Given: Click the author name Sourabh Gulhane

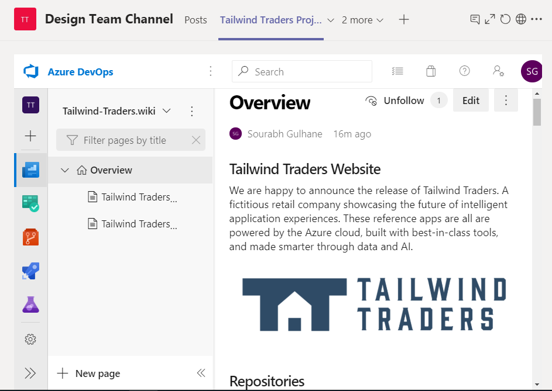Looking at the screenshot, I should point(285,134).
